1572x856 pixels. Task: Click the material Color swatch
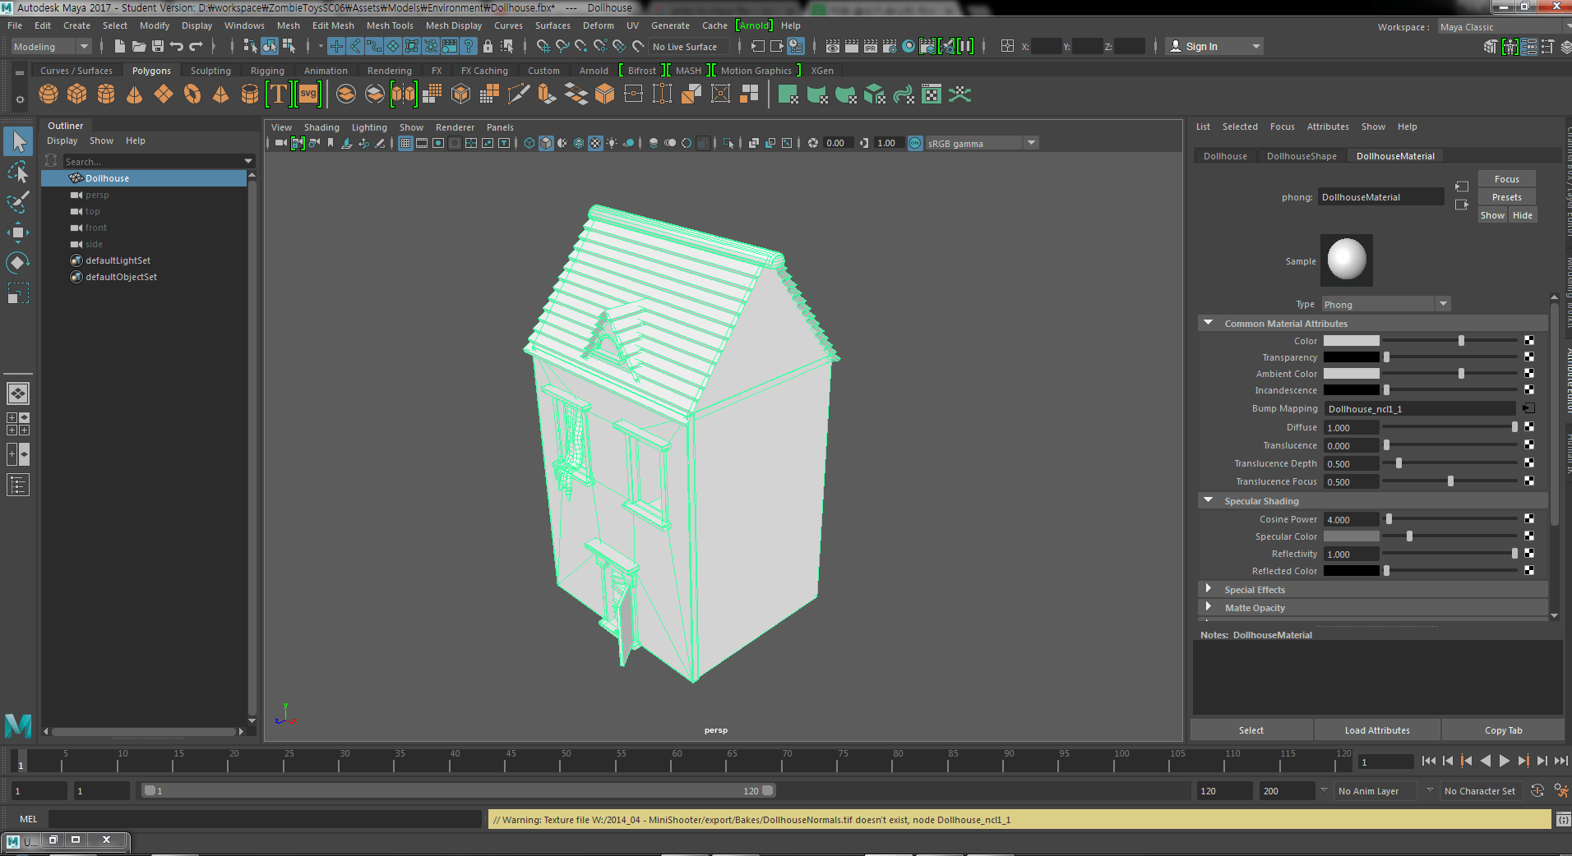point(1351,341)
